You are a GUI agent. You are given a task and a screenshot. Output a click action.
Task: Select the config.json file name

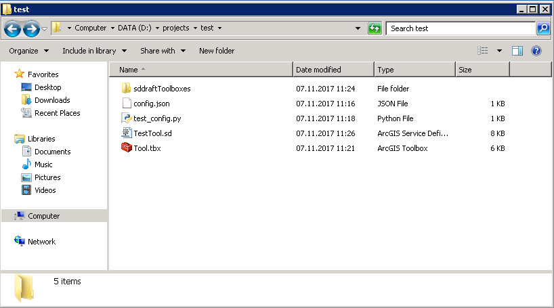click(152, 104)
